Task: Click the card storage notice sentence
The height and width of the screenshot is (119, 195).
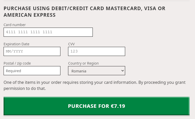Action: (x=94, y=83)
